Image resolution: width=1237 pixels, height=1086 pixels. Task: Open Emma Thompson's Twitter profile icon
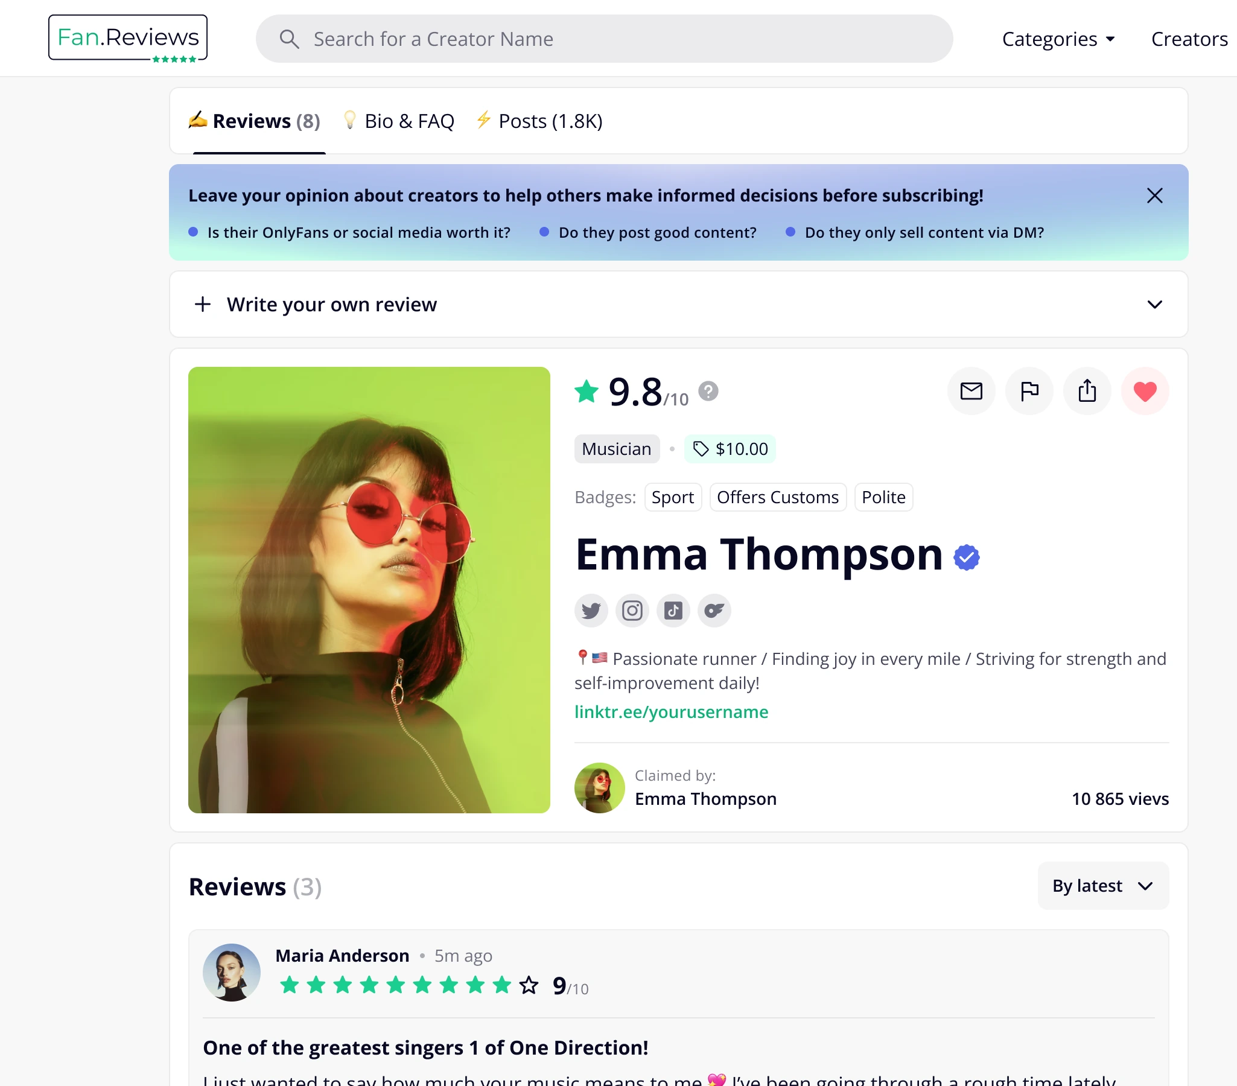591,611
